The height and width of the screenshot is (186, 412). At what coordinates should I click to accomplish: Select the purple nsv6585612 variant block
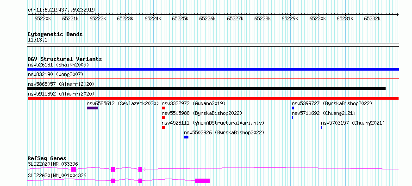pos(93,108)
